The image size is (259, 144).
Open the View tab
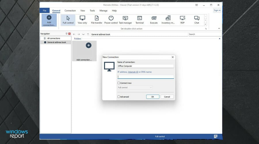(83, 11)
